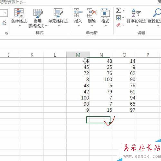Expand the Format as Table dropdown arrow
Viewport: 161px width, 161px height.
(46, 26)
